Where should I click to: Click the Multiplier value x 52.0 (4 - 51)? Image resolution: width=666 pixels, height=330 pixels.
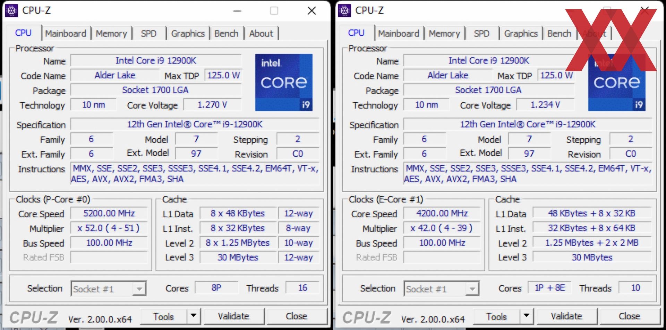click(109, 228)
